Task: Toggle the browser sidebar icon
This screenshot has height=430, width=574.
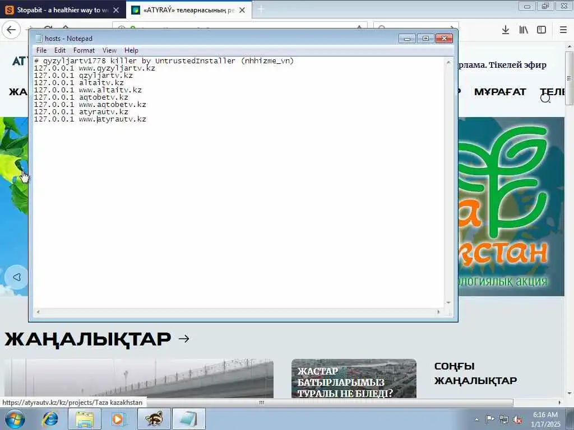Action: coord(541,30)
